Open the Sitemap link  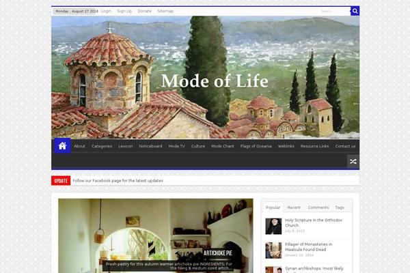click(x=165, y=11)
